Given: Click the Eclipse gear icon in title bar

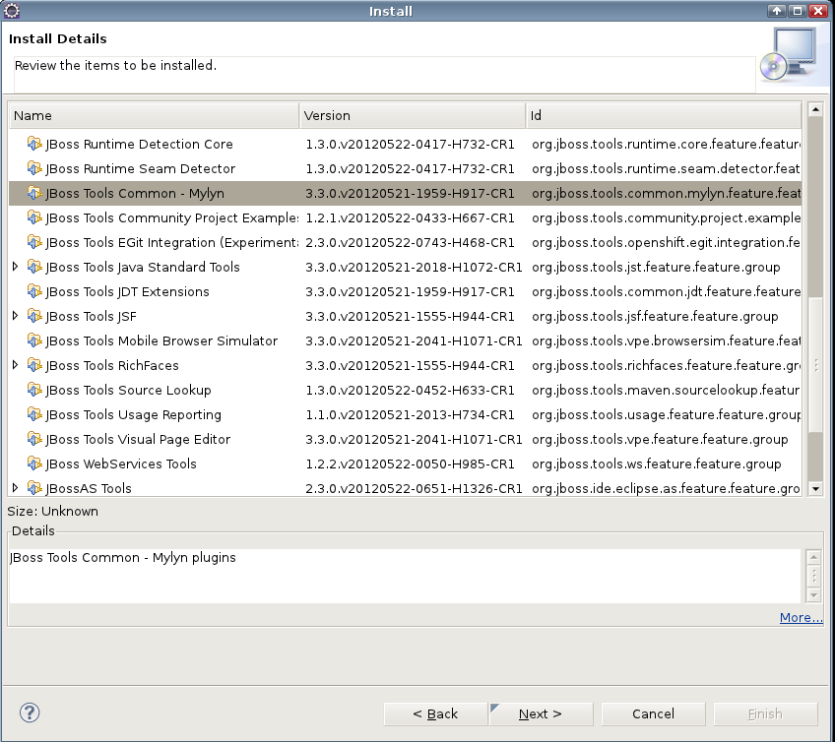Looking at the screenshot, I should tap(12, 11).
